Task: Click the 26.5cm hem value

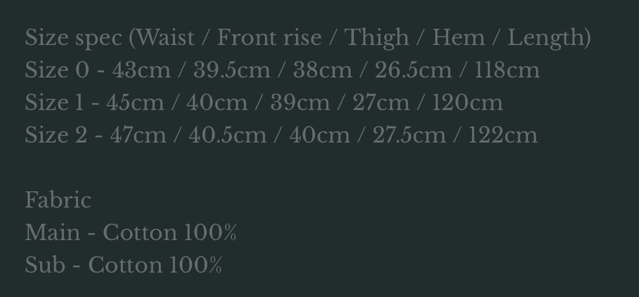Action: (413, 70)
